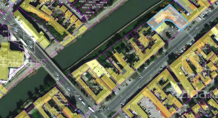
Task: Select parcel label 5003/6
Action: pos(73,114)
